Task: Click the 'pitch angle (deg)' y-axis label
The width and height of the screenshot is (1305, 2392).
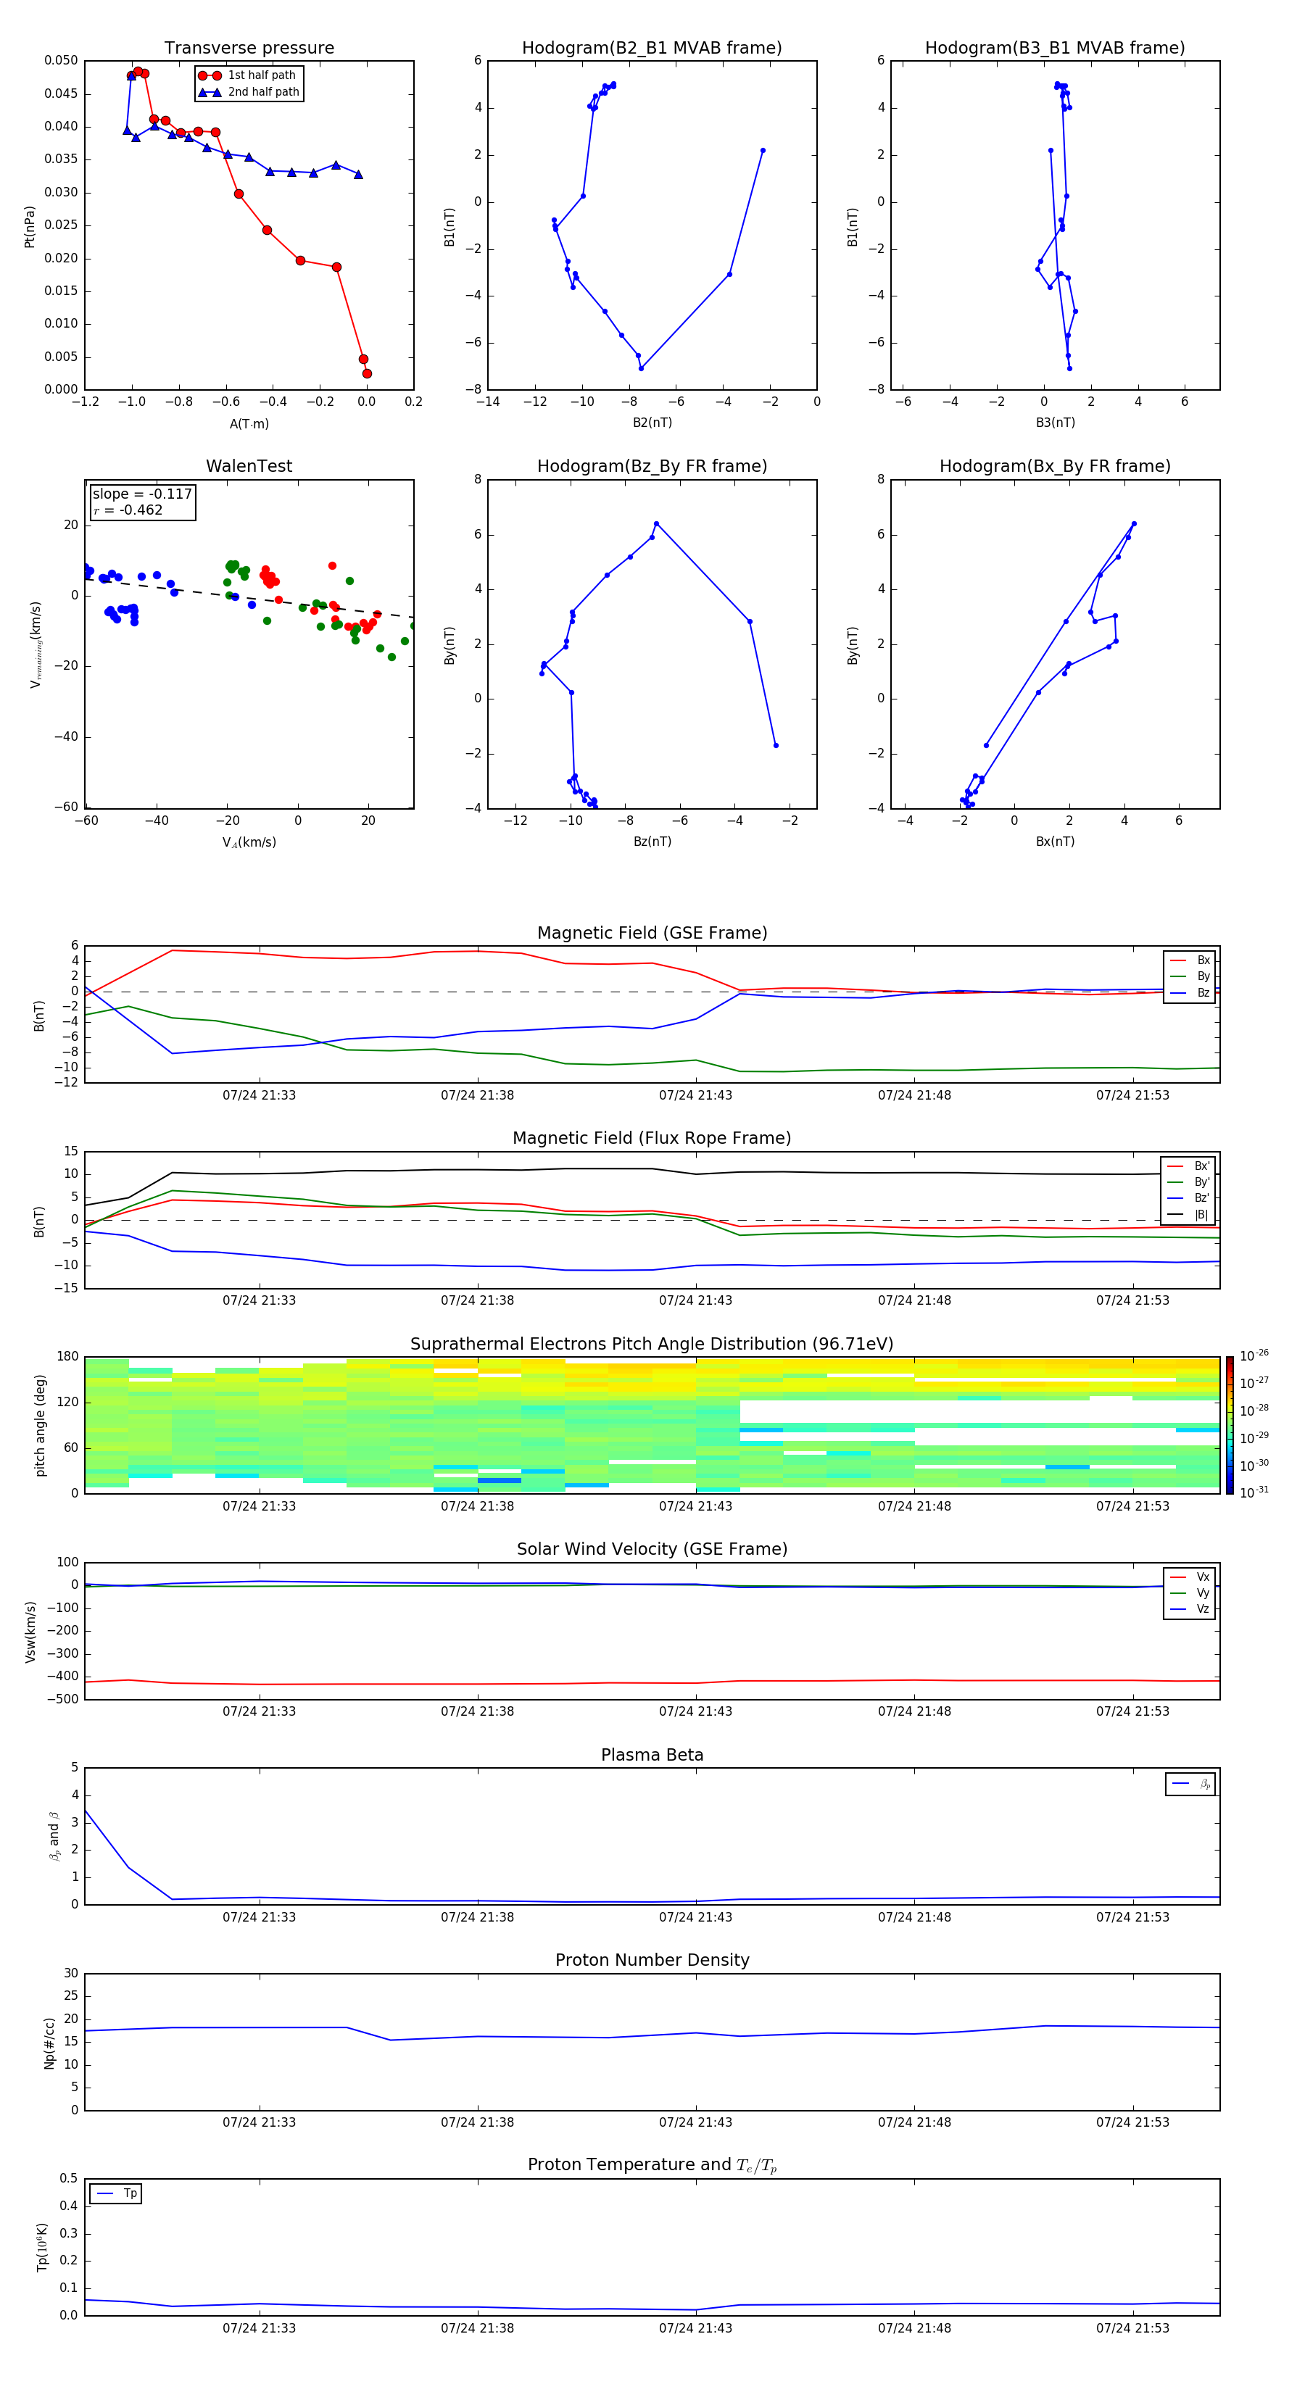Action: coord(40,1425)
